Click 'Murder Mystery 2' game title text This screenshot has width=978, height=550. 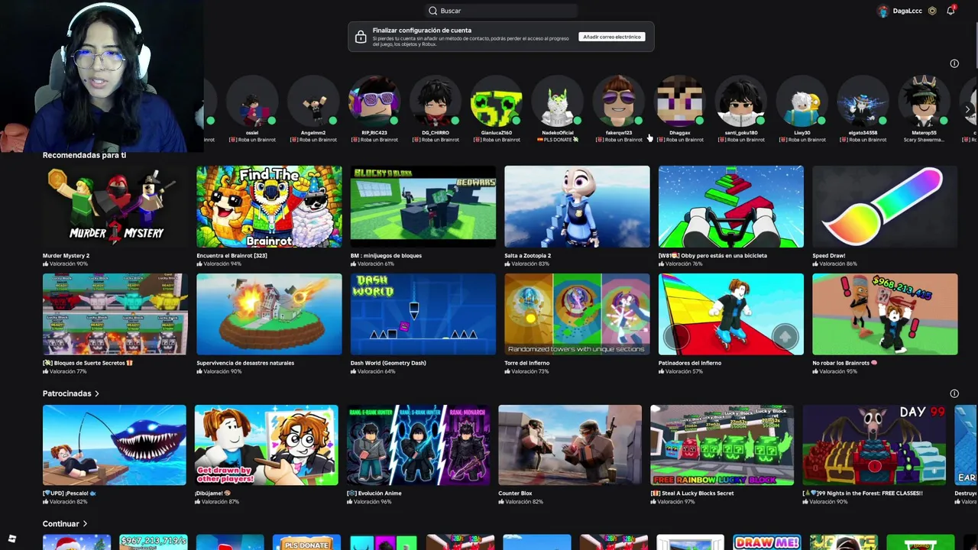coord(66,256)
